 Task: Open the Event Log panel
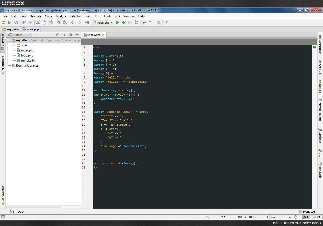point(307,212)
